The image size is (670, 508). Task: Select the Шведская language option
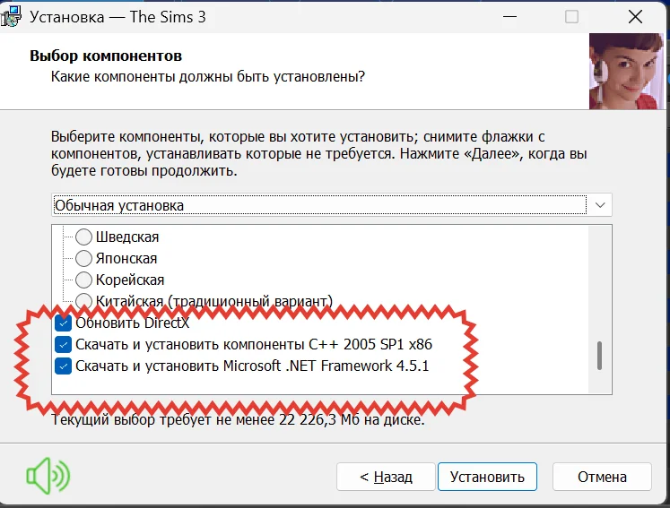point(83,237)
